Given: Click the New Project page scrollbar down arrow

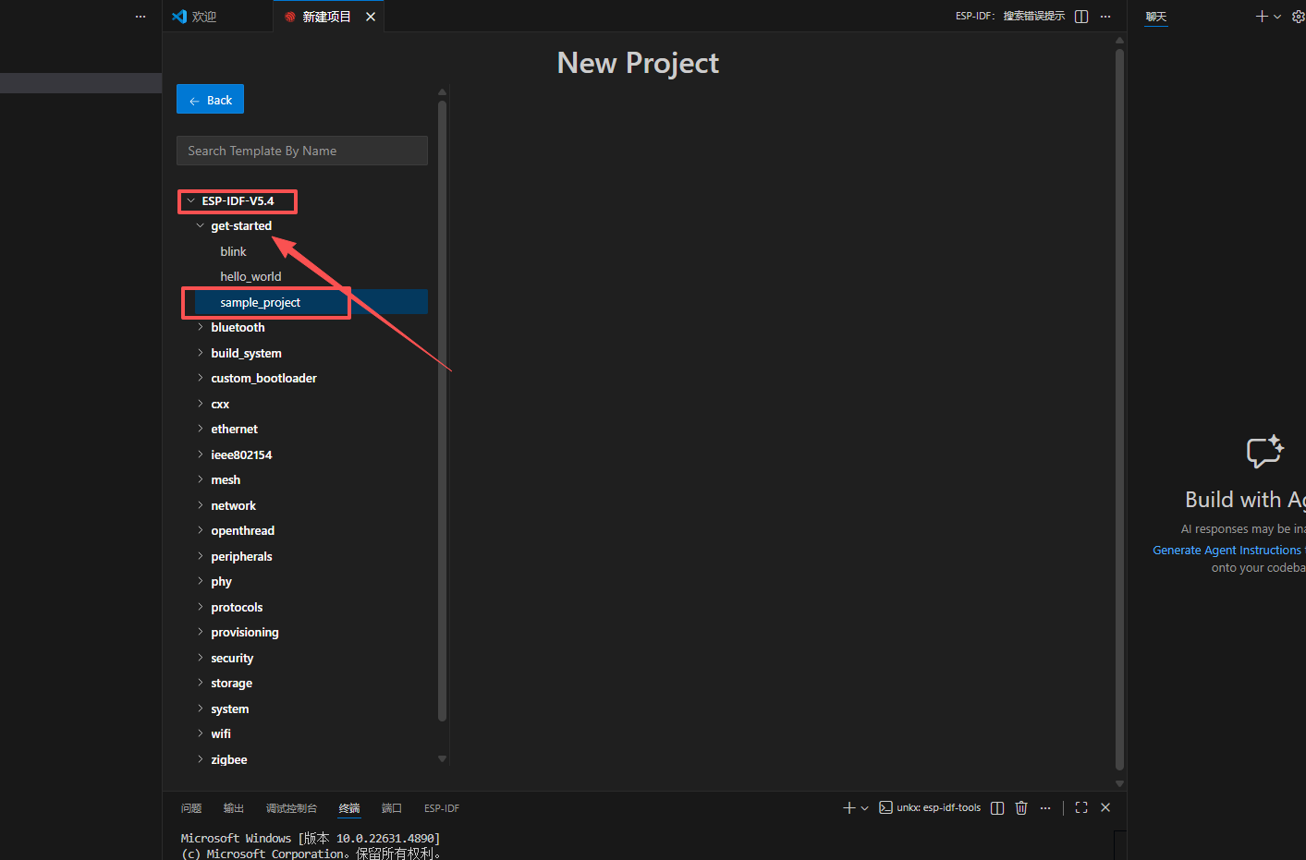Looking at the screenshot, I should tap(1119, 783).
